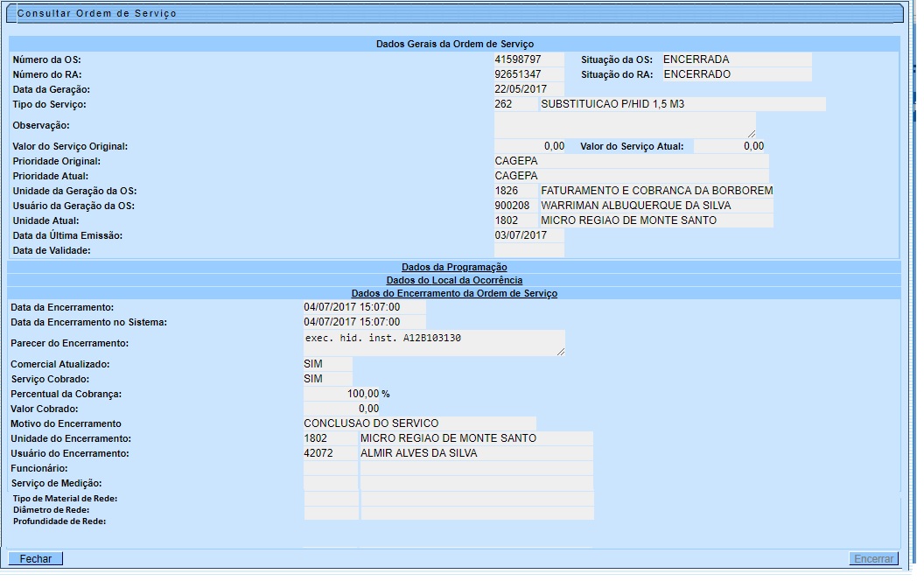Click the Data da Última Emissão field
The height and width of the screenshot is (581, 924).
(528, 235)
